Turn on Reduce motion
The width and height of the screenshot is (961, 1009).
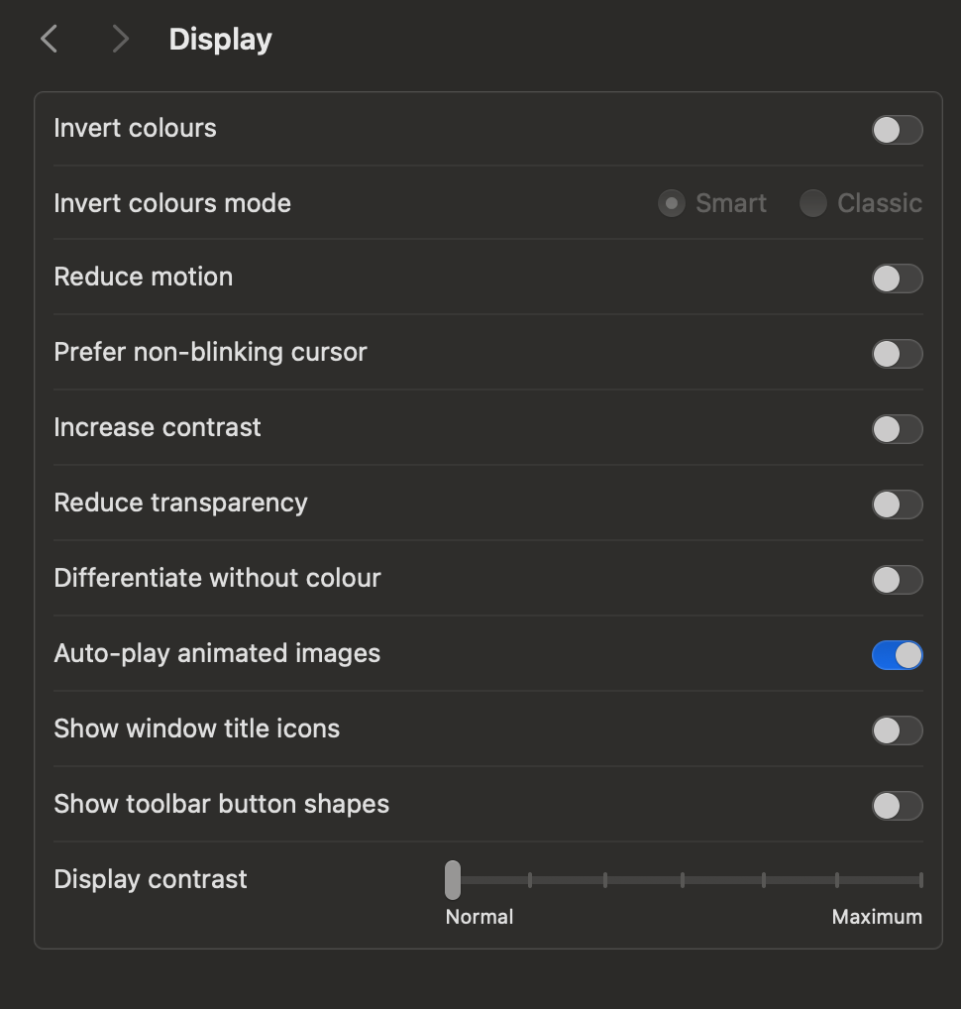click(897, 279)
